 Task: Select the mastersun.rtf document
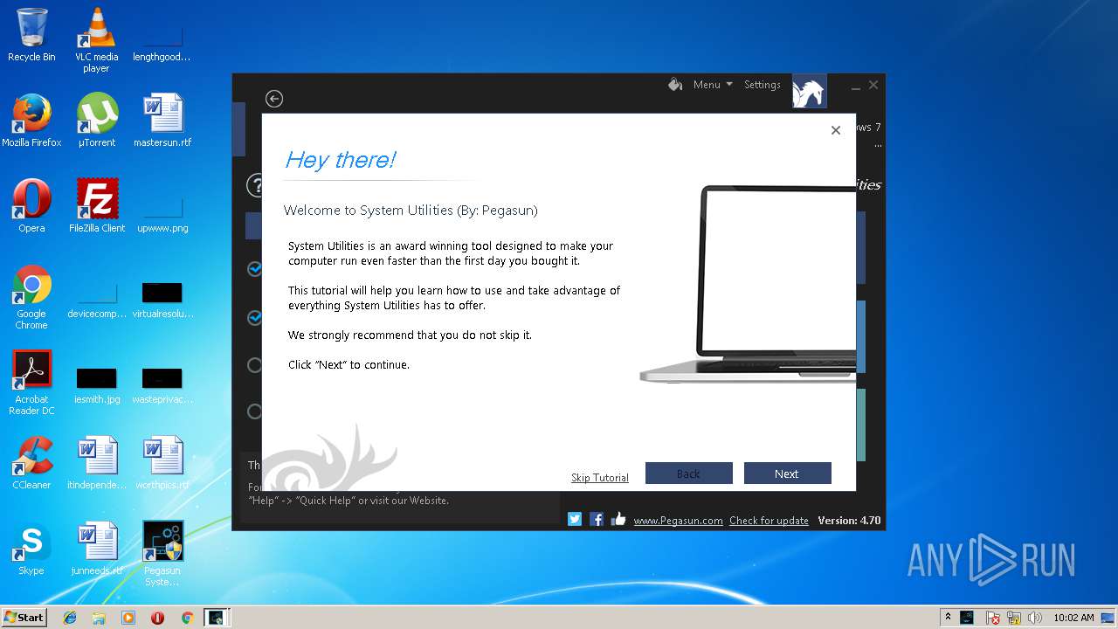pyautogui.click(x=162, y=121)
